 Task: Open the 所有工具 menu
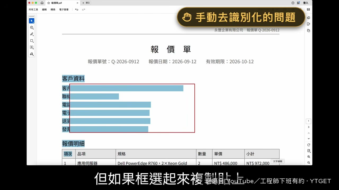click(x=33, y=9)
